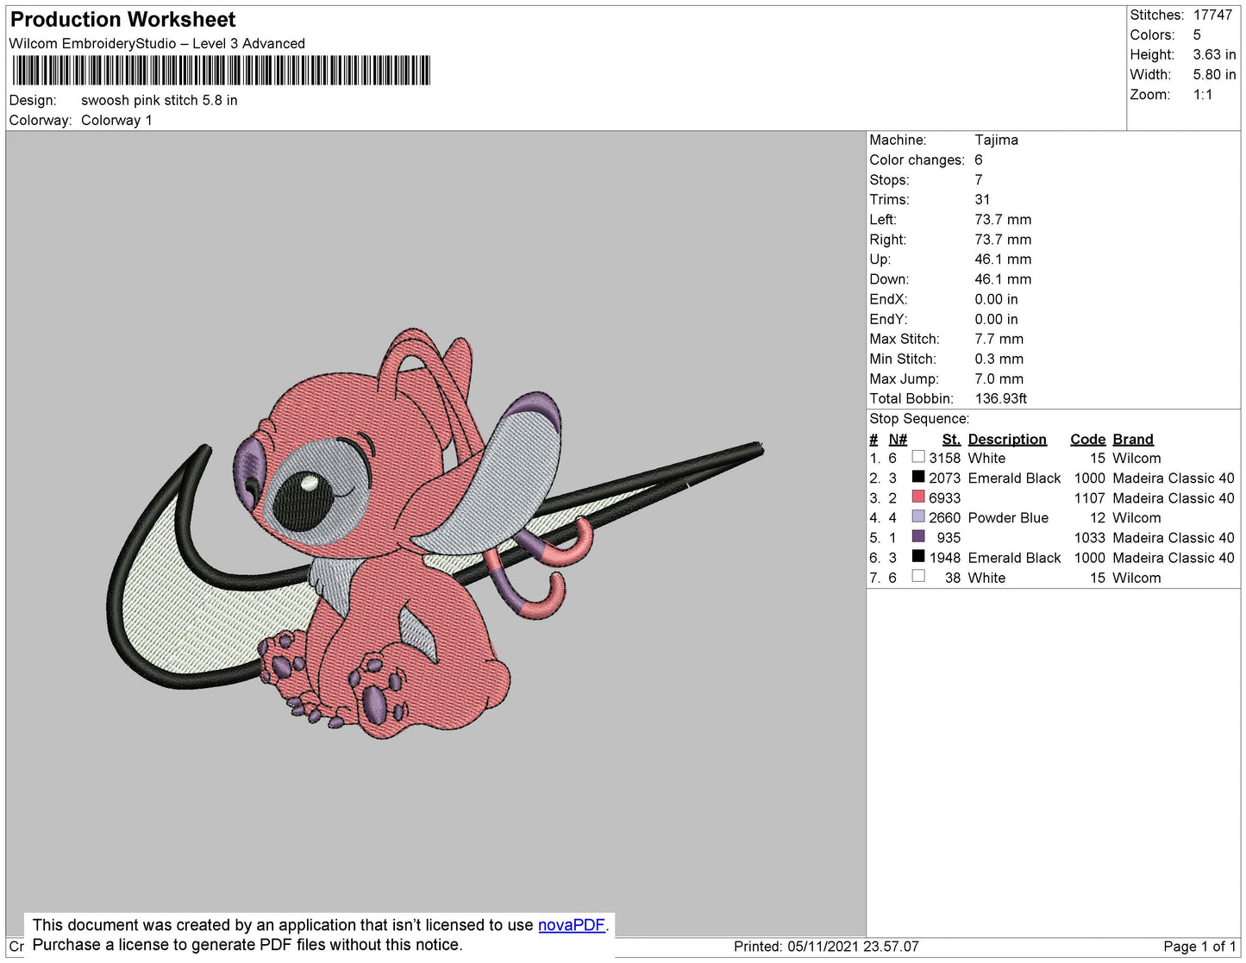The height and width of the screenshot is (963, 1246).
Task: Click the Machine value Tajima
Action: 996,140
